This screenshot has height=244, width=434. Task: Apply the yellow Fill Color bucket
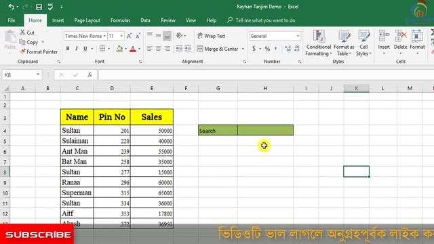coord(119,49)
